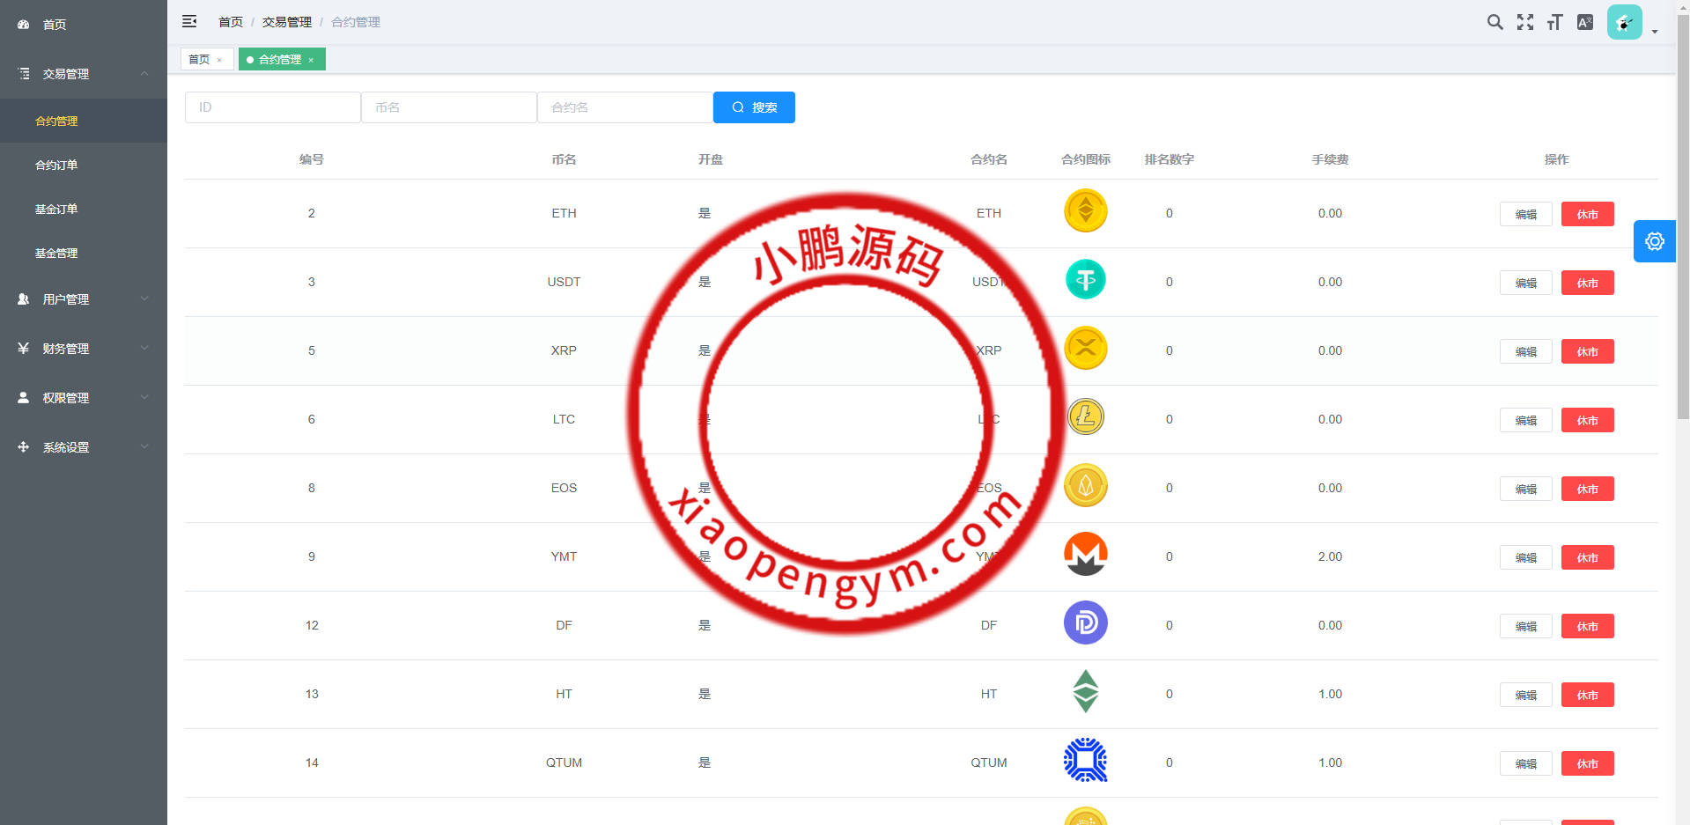Toggle fullscreen mode with the expand icon
The width and height of the screenshot is (1690, 825).
click(1524, 22)
